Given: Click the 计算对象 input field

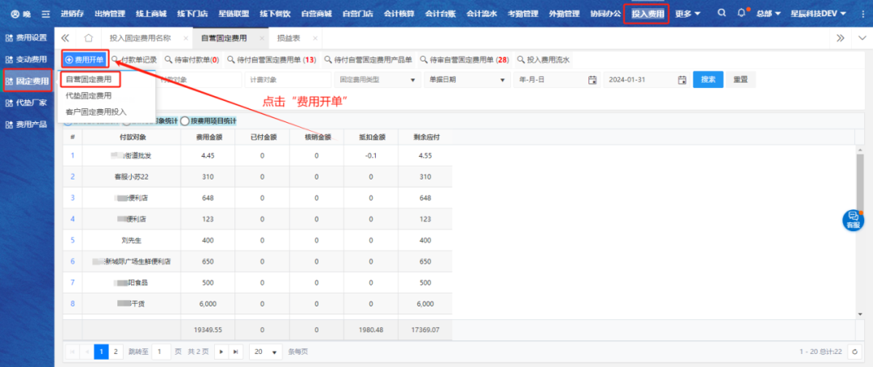Looking at the screenshot, I should pyautogui.click(x=287, y=80).
